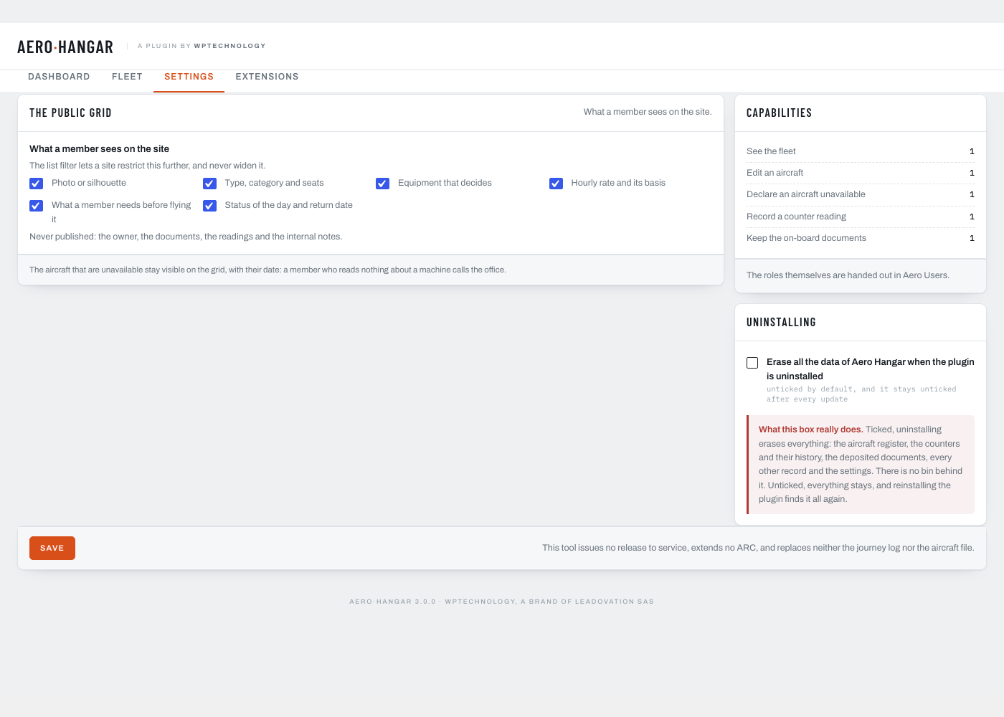Click the Save button

click(52, 548)
